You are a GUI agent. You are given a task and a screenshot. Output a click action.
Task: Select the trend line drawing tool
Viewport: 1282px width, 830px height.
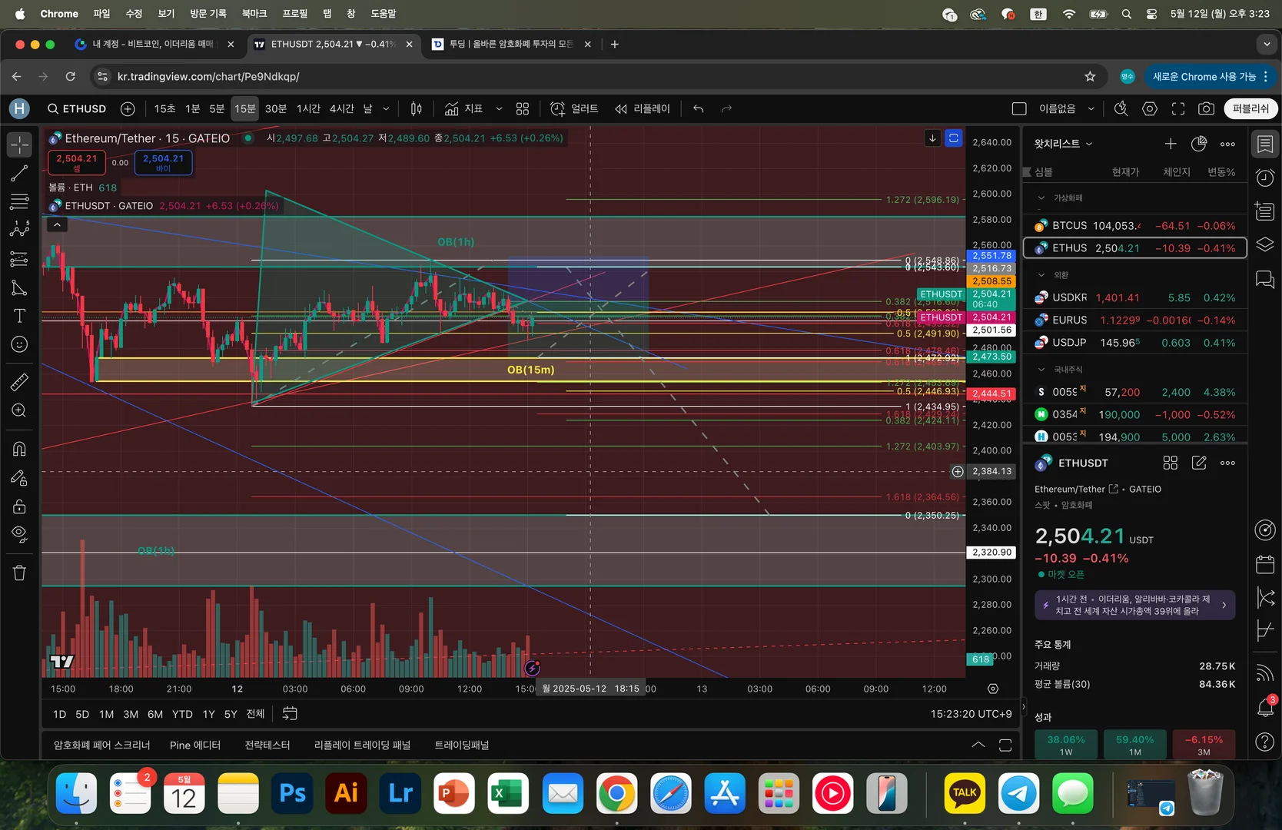point(19,174)
